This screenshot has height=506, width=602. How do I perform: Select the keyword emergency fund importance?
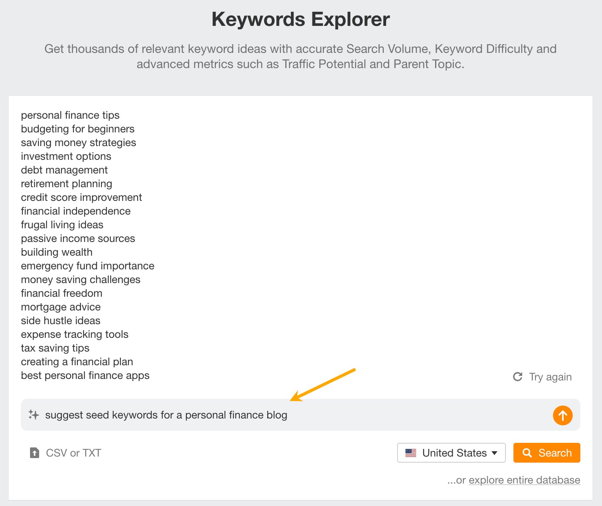point(87,266)
